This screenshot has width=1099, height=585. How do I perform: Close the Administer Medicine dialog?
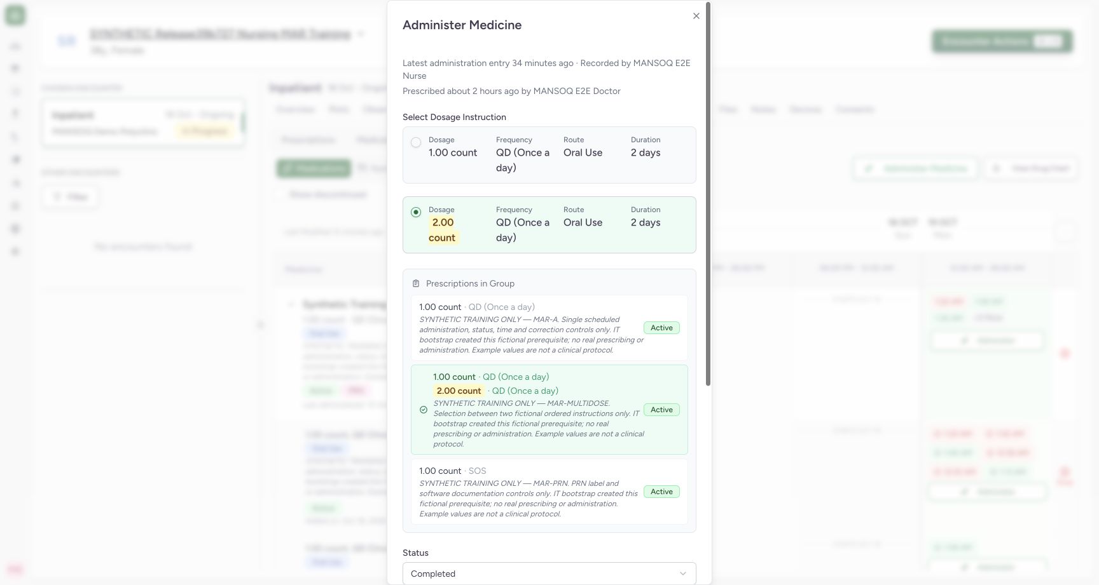click(696, 16)
